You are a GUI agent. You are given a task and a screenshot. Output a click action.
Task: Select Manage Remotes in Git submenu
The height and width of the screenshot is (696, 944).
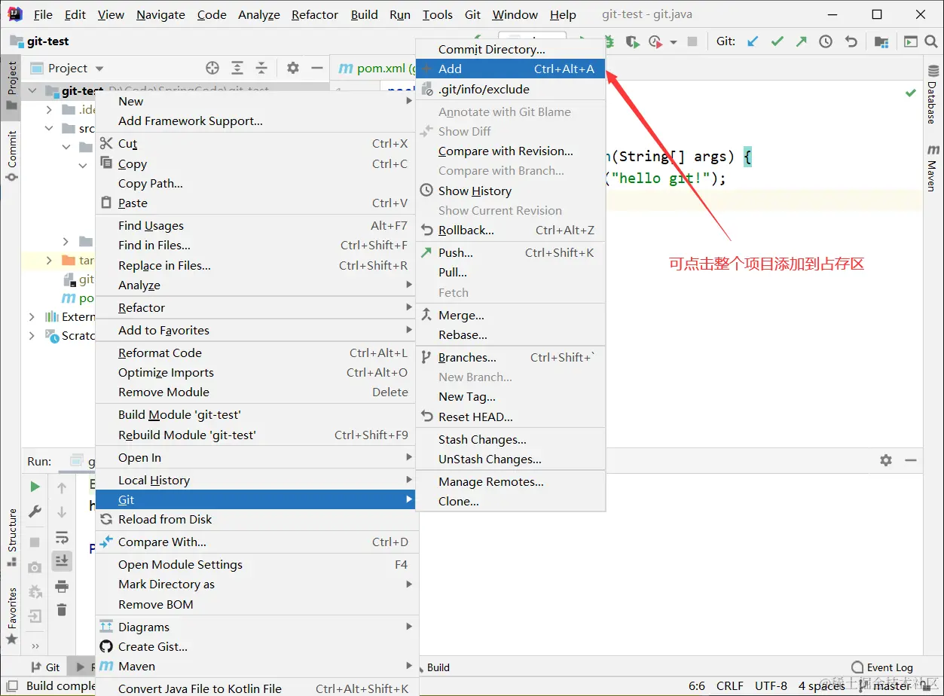click(x=511, y=481)
